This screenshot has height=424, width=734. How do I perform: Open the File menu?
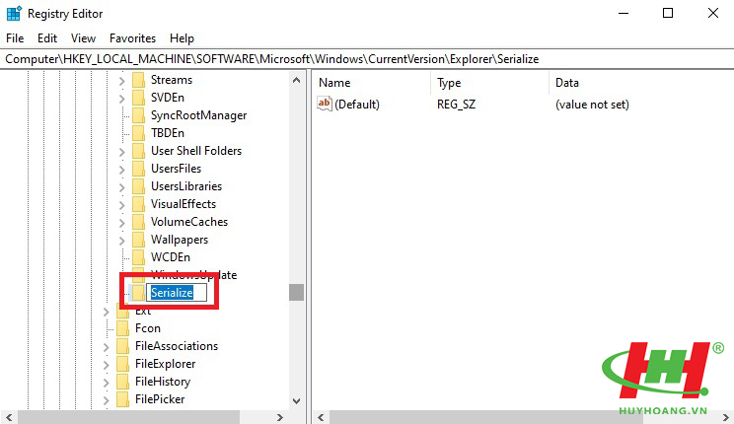coord(15,38)
